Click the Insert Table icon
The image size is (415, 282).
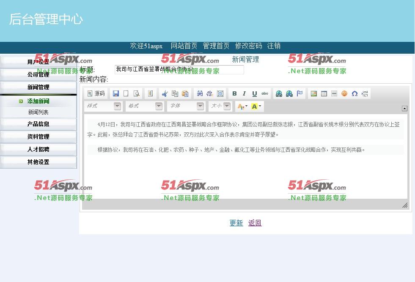(324, 93)
